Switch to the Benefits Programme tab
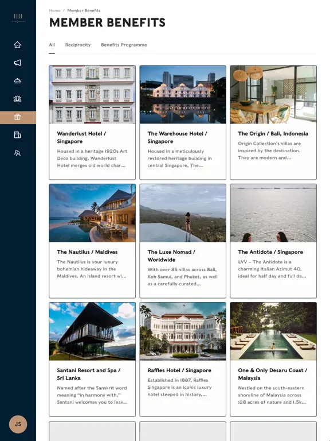This screenshot has height=441, width=330. [124, 45]
